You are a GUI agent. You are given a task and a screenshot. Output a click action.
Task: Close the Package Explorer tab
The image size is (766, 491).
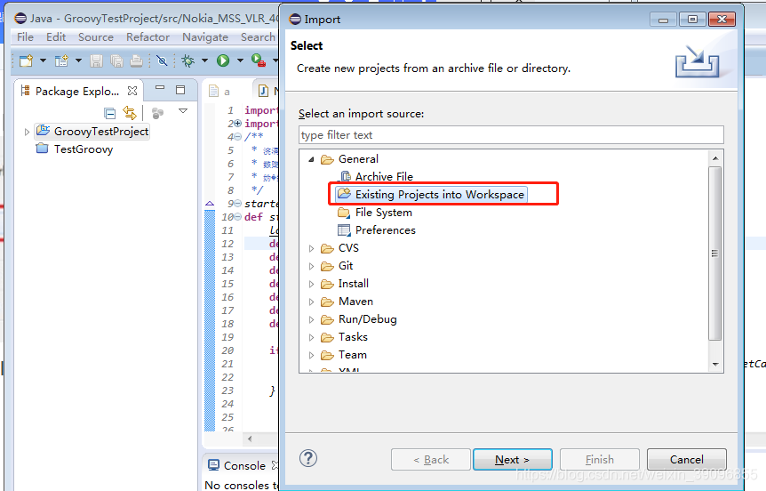click(x=132, y=91)
